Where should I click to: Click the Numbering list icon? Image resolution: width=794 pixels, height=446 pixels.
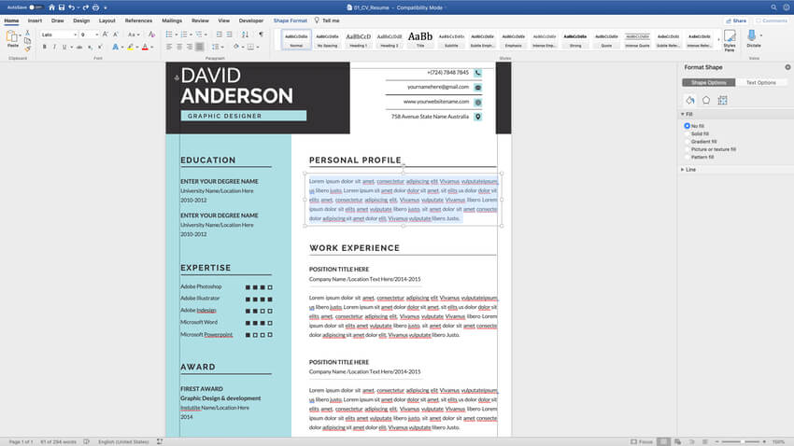coord(184,35)
